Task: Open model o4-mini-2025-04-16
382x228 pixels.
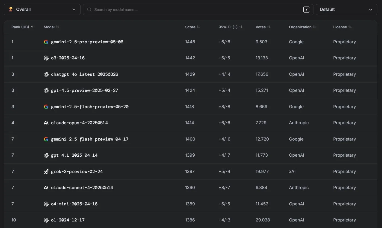Action: click(x=74, y=204)
